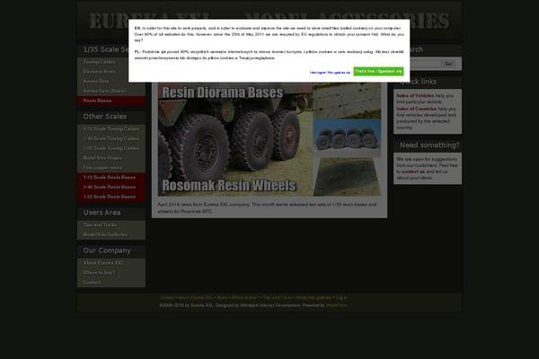Click the I disagree link in the cookie dialog
Image resolution: width=539 pixels, height=359 pixels.
click(330, 73)
